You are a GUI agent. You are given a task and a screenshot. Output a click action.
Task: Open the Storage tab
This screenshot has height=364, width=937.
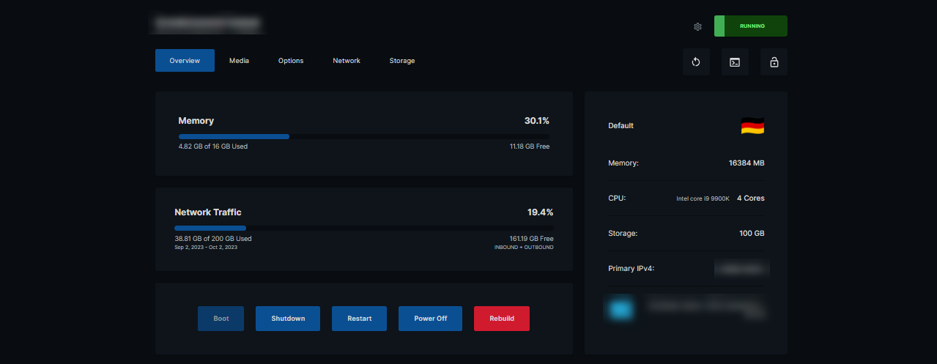click(402, 61)
